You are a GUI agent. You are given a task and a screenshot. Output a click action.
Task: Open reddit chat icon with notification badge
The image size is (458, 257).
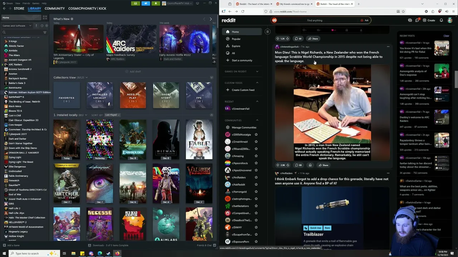tap(417, 20)
